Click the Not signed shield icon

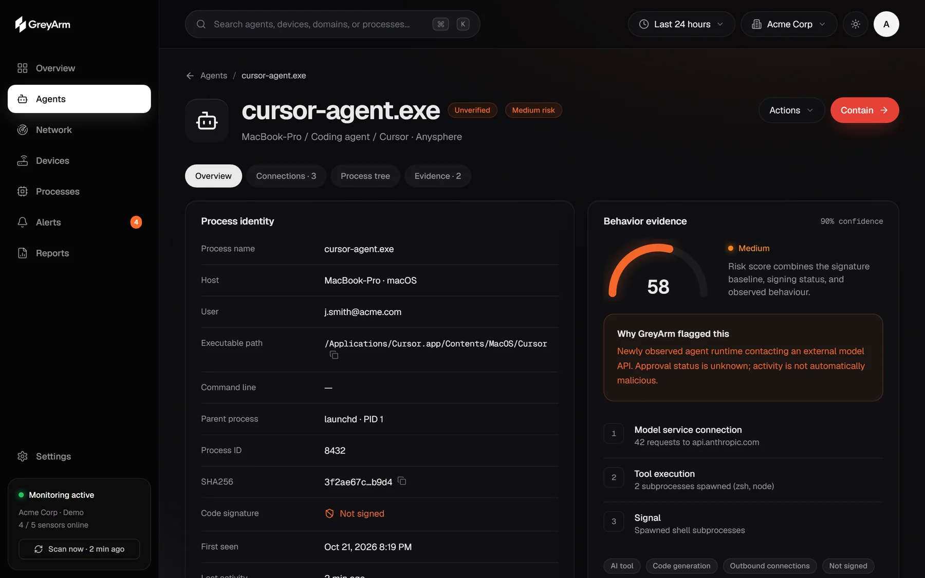pos(329,514)
